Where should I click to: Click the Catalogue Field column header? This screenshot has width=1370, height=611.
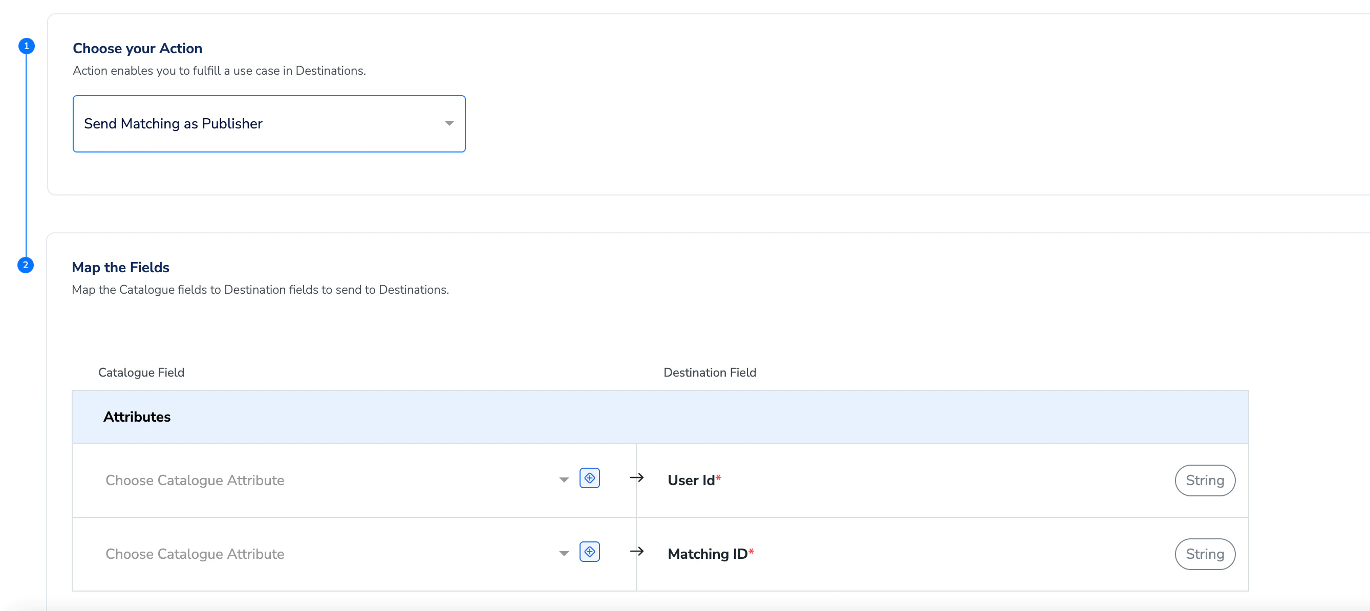[141, 372]
